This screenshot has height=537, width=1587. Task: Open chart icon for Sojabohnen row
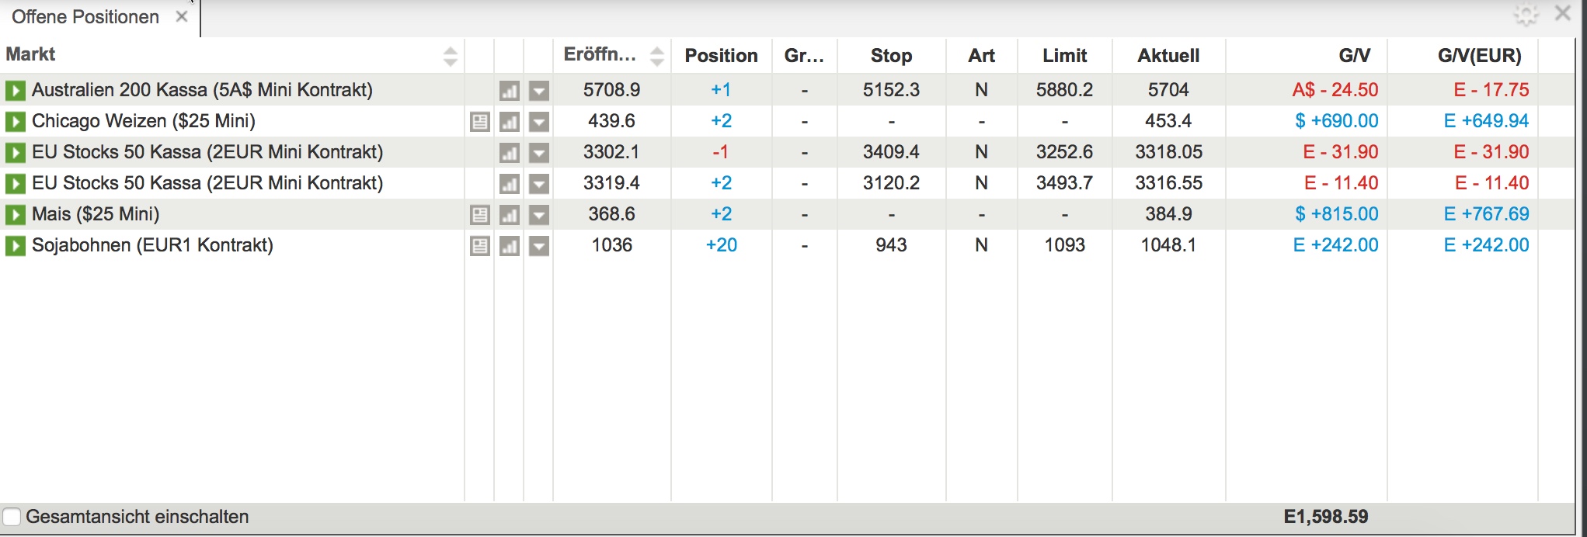pyautogui.click(x=509, y=246)
